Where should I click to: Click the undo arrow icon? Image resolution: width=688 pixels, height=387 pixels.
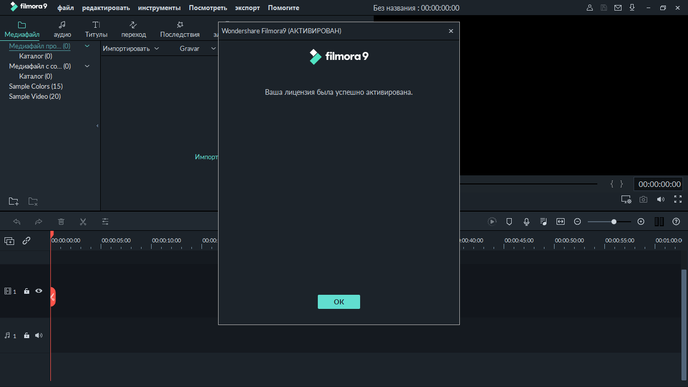click(x=17, y=221)
